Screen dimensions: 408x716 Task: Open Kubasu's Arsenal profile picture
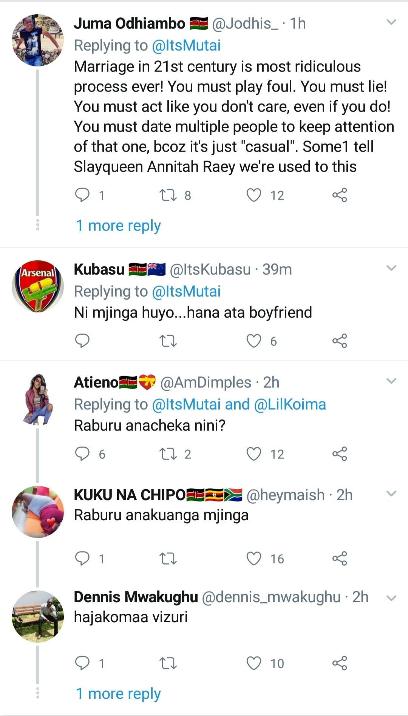click(x=38, y=286)
